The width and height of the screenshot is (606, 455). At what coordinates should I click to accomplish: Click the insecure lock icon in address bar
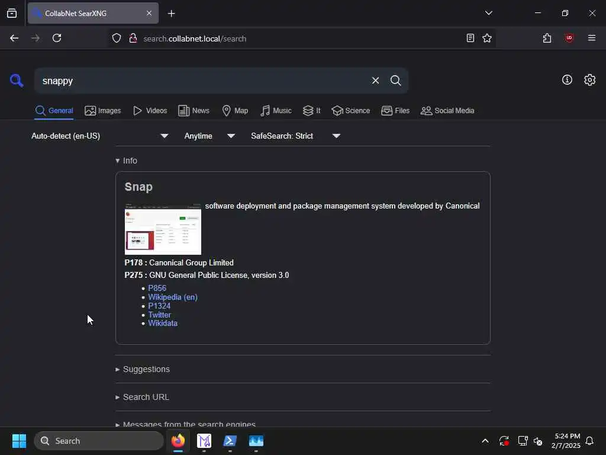133,39
